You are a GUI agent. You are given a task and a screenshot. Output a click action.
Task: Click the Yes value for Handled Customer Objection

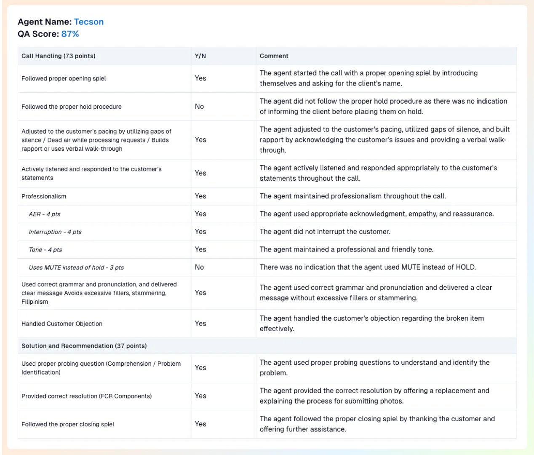pos(200,324)
